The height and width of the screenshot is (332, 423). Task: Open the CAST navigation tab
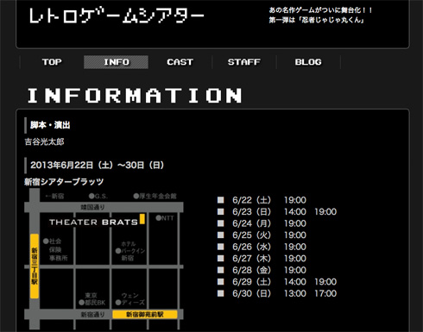tap(180, 62)
